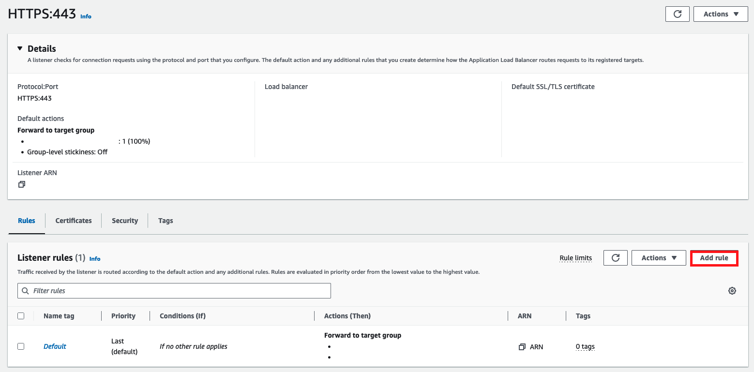Open the Listener rules Actions dropdown
The image size is (754, 372).
(x=659, y=258)
